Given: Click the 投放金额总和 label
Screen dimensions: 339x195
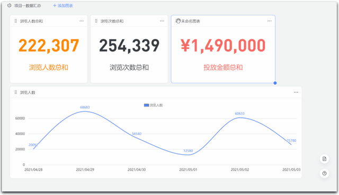Looking at the screenshot, I should tap(223, 67).
